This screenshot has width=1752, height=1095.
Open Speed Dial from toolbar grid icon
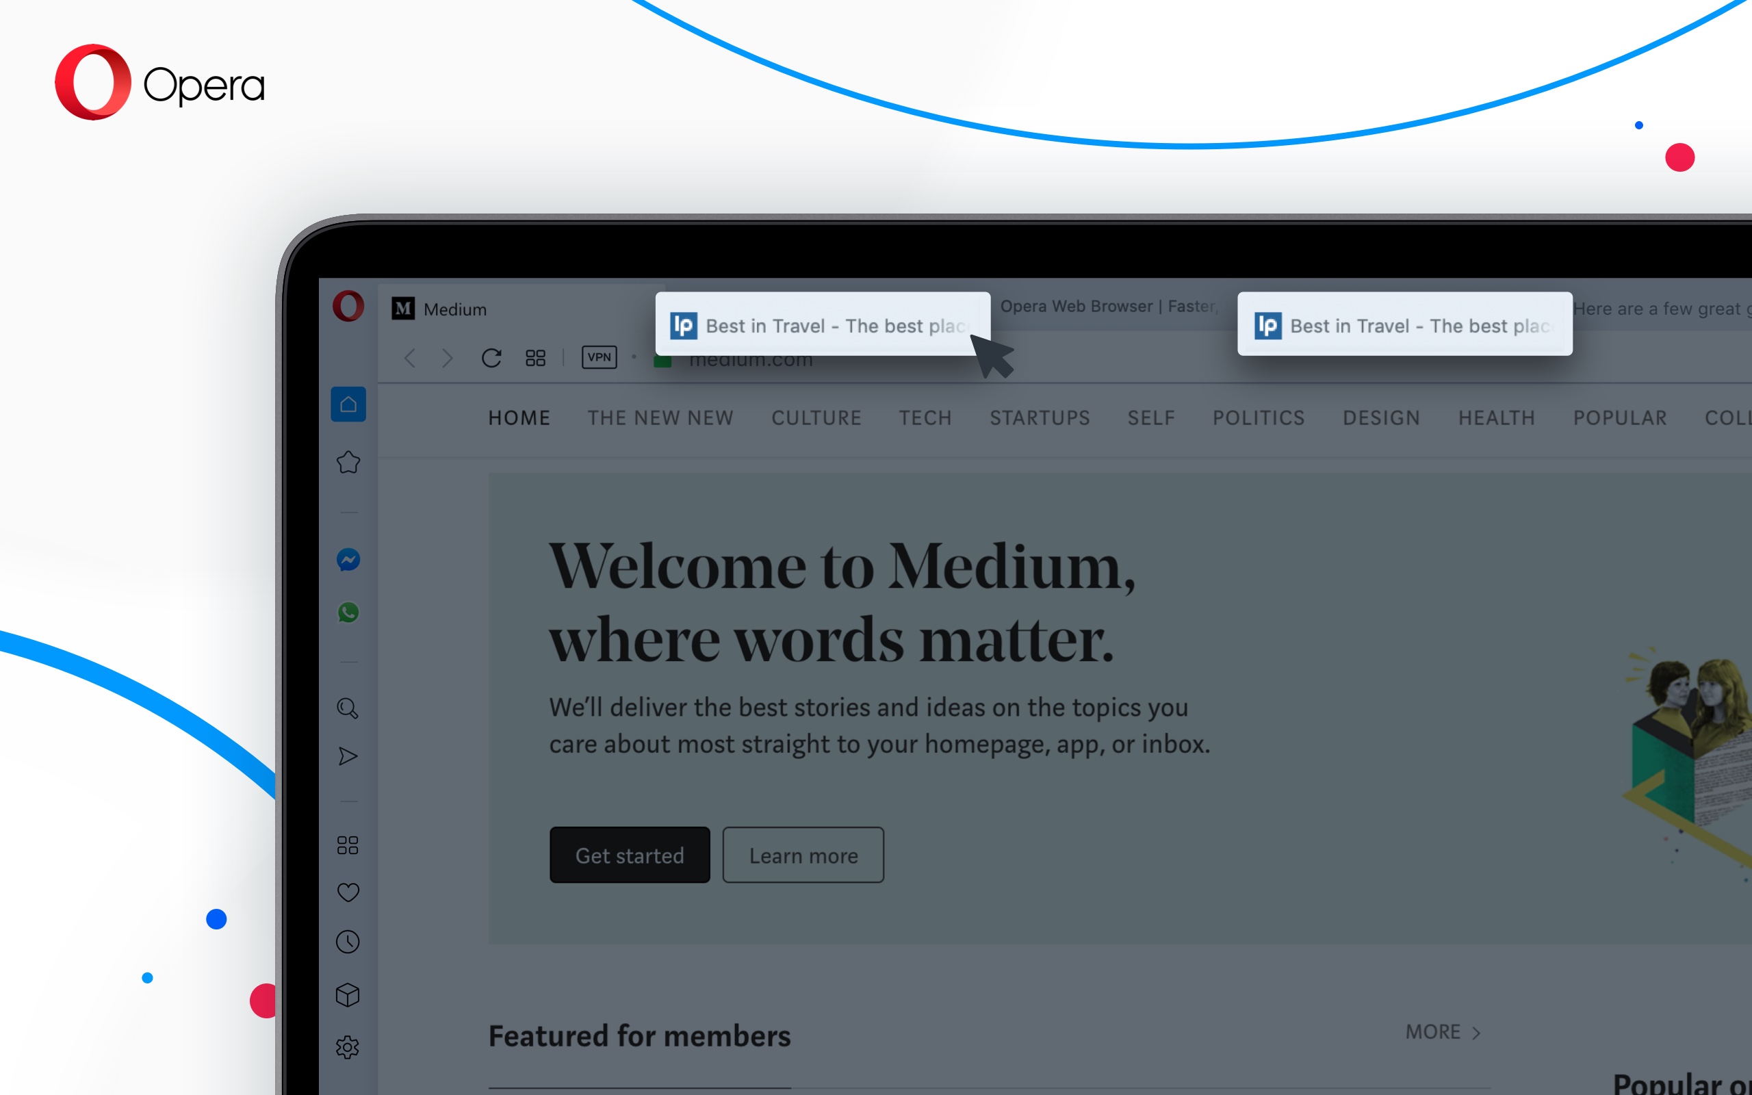click(x=536, y=358)
